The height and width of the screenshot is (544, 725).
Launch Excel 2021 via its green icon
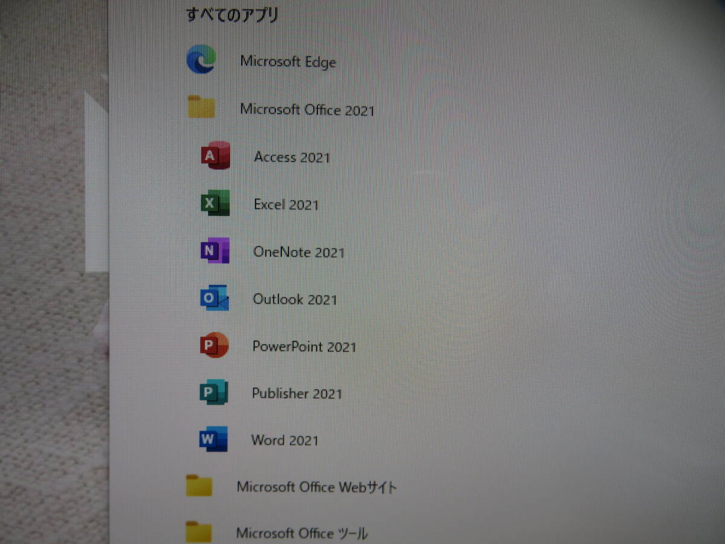coord(215,203)
